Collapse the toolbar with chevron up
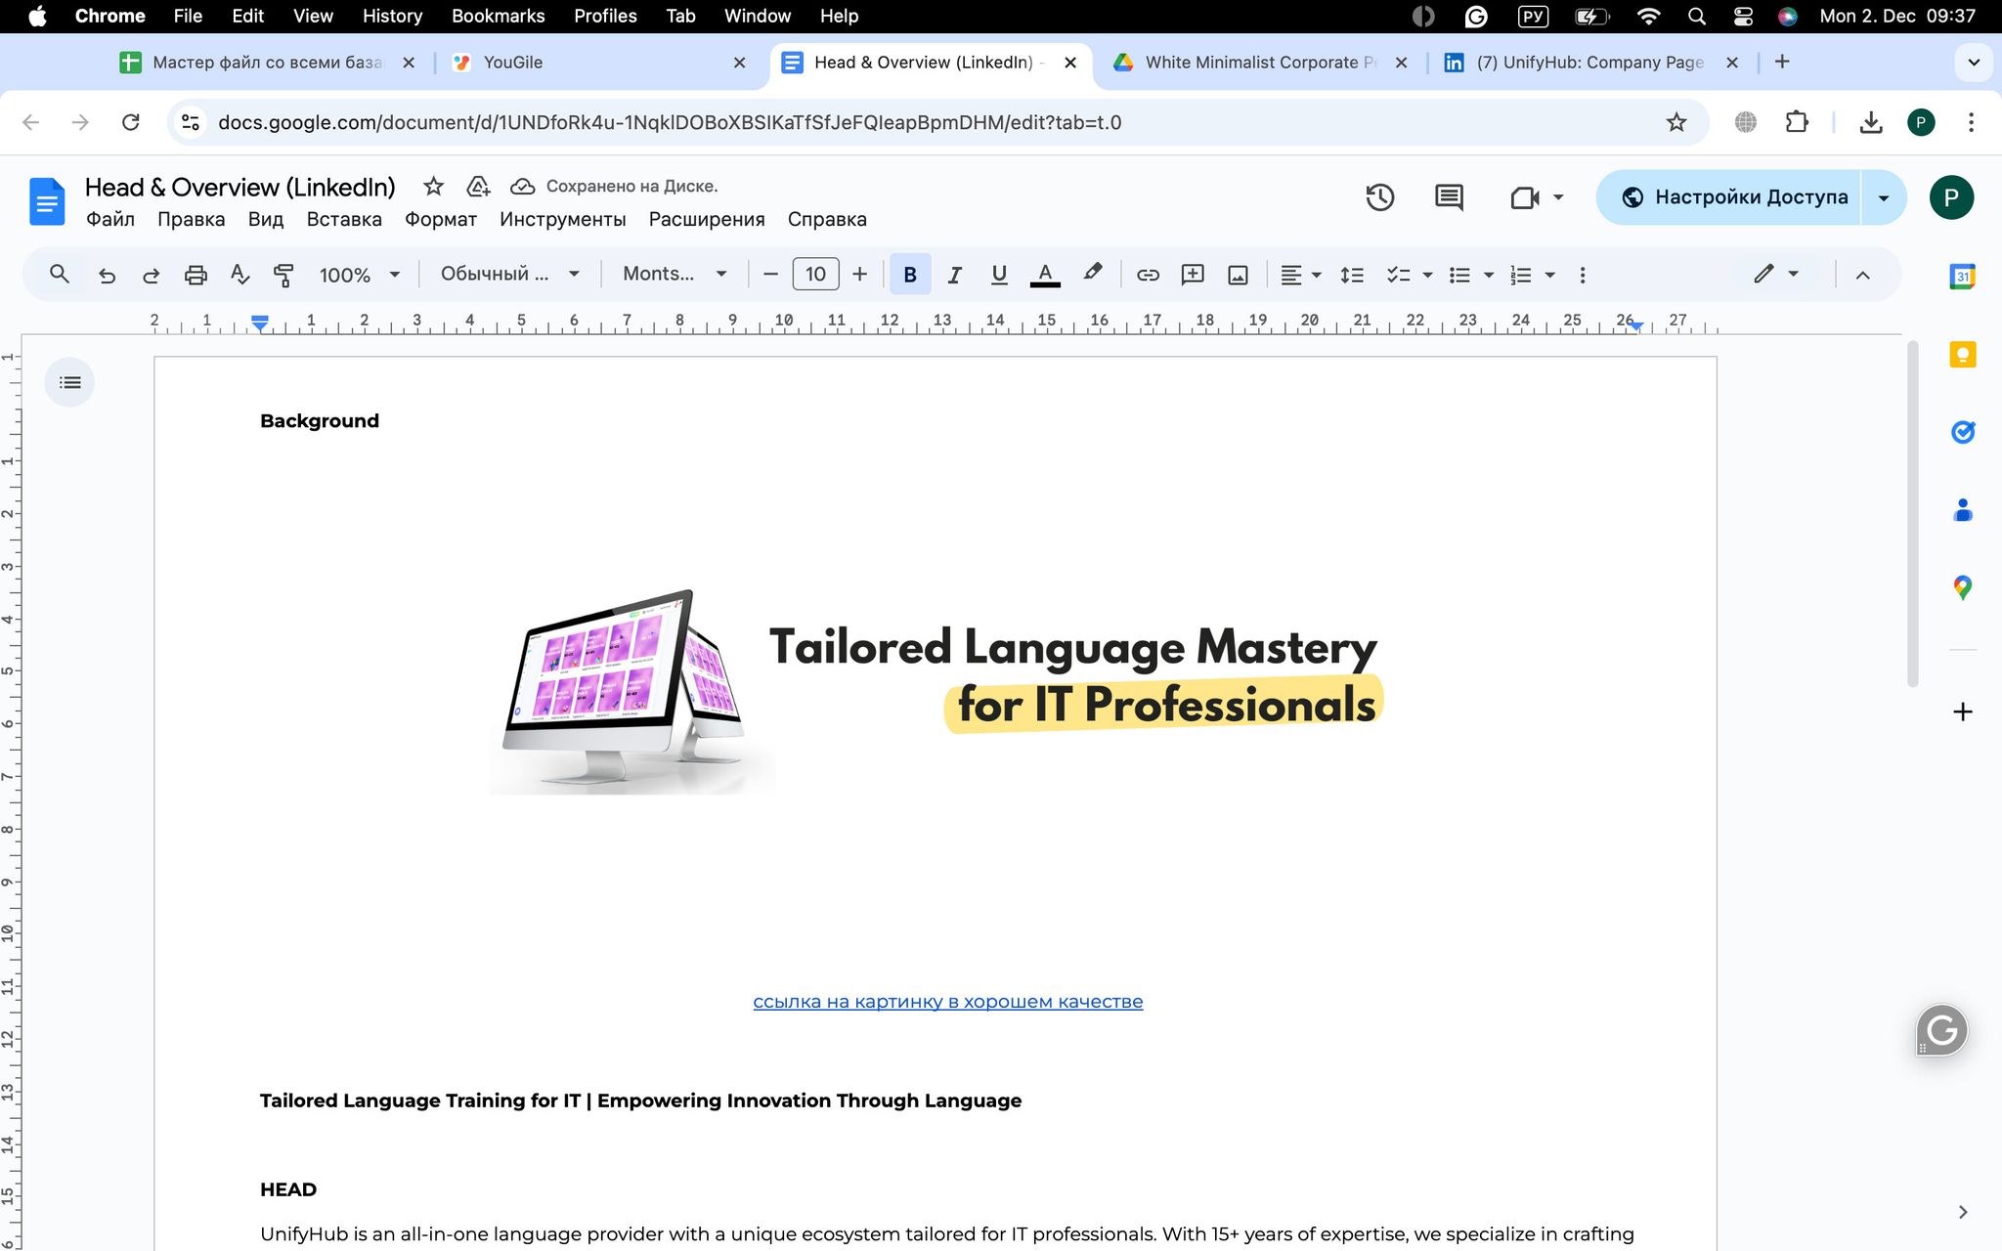 [1862, 276]
